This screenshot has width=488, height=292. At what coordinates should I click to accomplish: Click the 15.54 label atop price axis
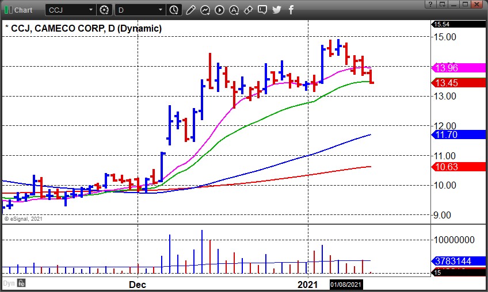459,24
